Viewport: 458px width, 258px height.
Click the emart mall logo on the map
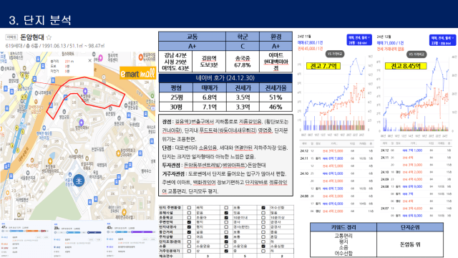(137, 73)
